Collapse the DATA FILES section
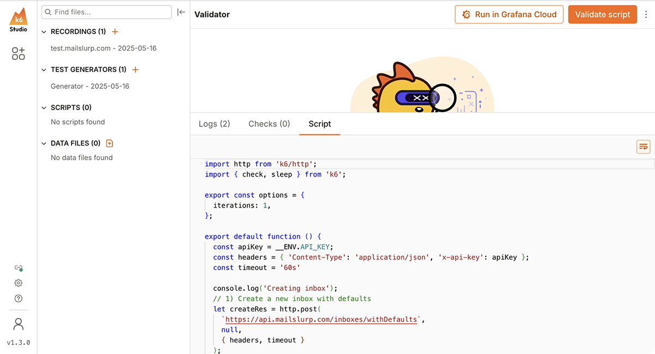Image resolution: width=655 pixels, height=354 pixels. (44, 144)
